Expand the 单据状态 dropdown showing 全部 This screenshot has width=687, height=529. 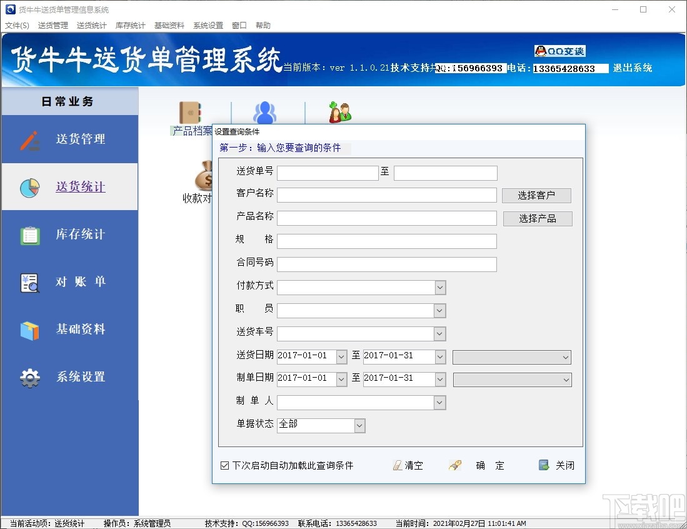[359, 425]
